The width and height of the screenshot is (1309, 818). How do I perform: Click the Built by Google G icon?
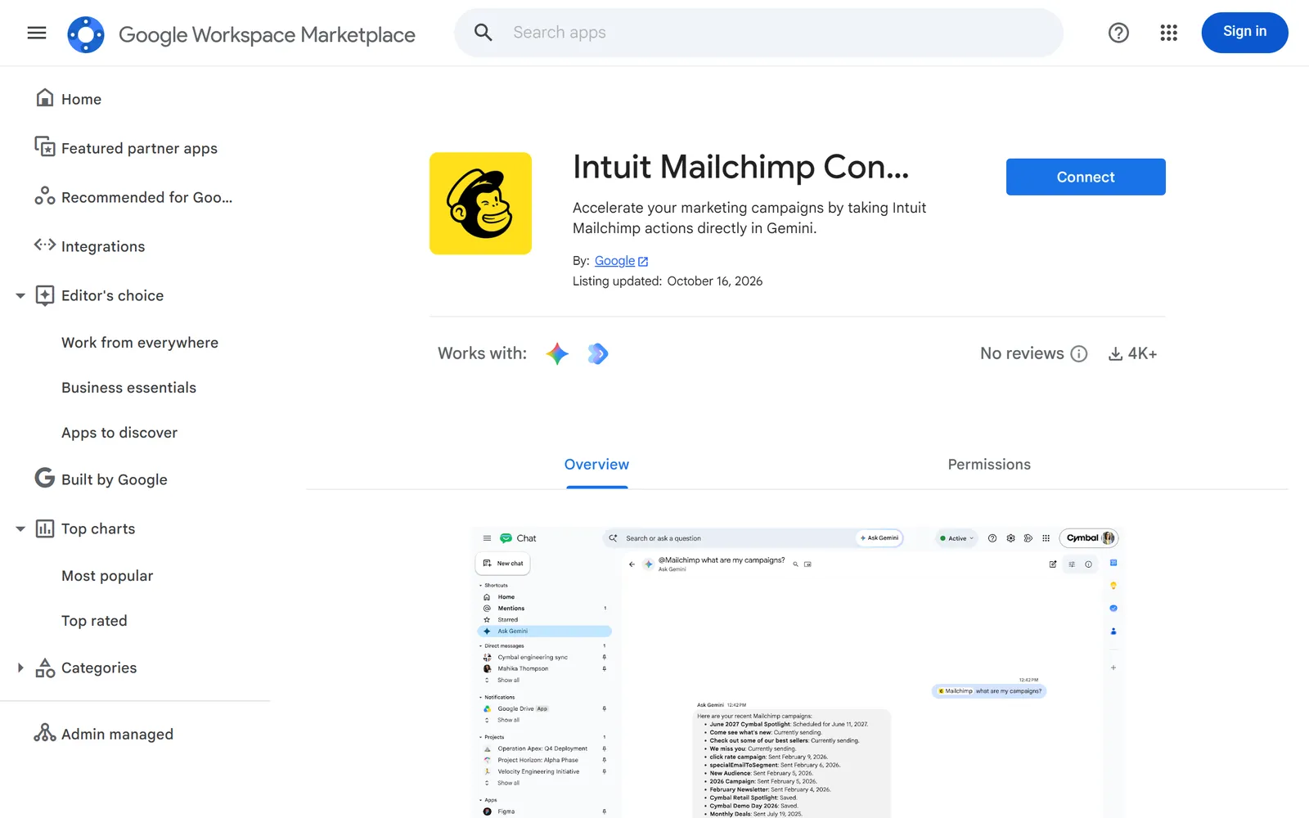coord(45,478)
